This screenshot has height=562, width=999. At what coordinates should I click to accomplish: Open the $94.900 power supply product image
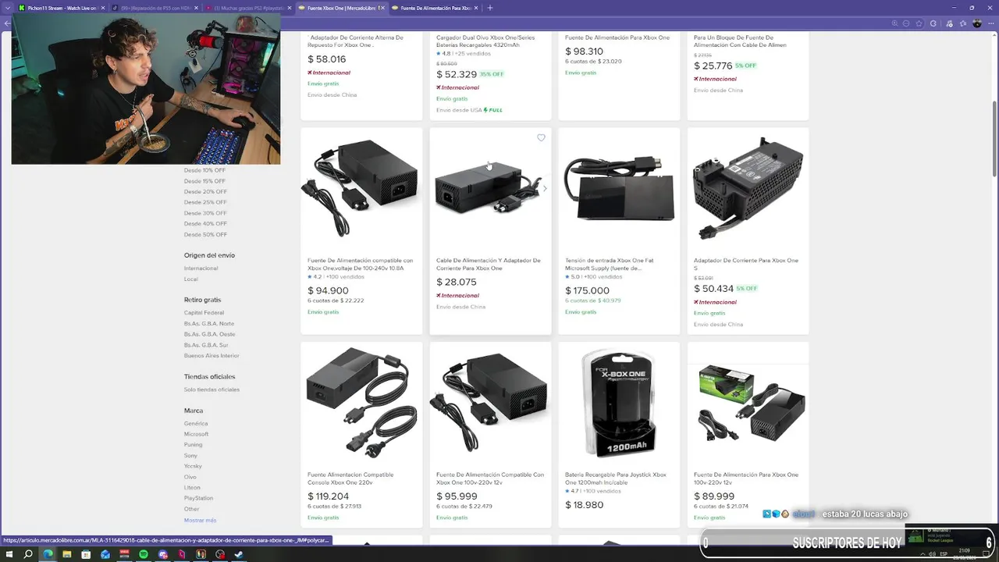pyautogui.click(x=361, y=189)
